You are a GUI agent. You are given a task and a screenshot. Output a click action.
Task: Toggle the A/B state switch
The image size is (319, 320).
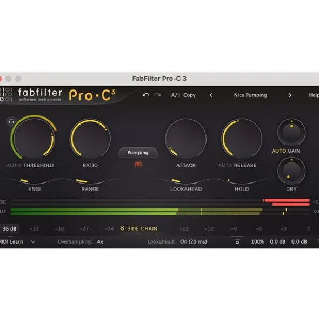click(x=176, y=95)
